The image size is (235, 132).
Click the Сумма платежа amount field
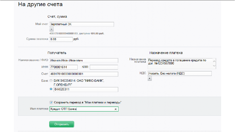(x=61, y=39)
